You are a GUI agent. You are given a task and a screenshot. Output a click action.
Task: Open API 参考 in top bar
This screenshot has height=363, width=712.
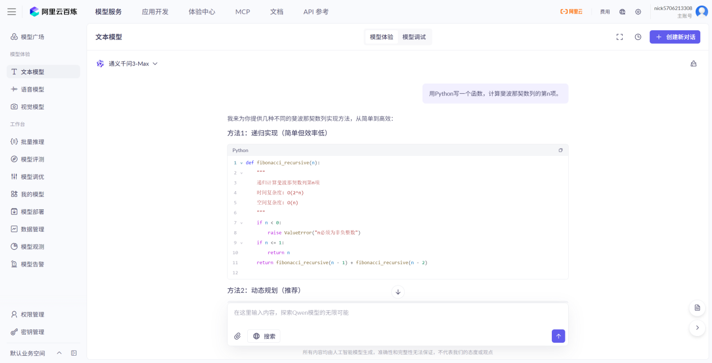point(316,11)
